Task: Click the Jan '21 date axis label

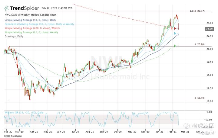Action: click(x=159, y=132)
